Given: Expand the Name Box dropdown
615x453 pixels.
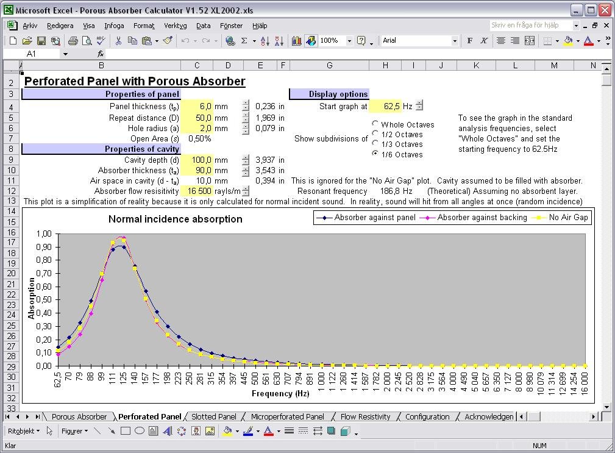Looking at the screenshot, I should click(x=65, y=54).
